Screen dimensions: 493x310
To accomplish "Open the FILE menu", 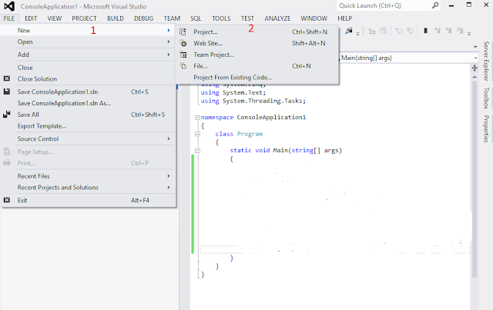I will pos(9,18).
